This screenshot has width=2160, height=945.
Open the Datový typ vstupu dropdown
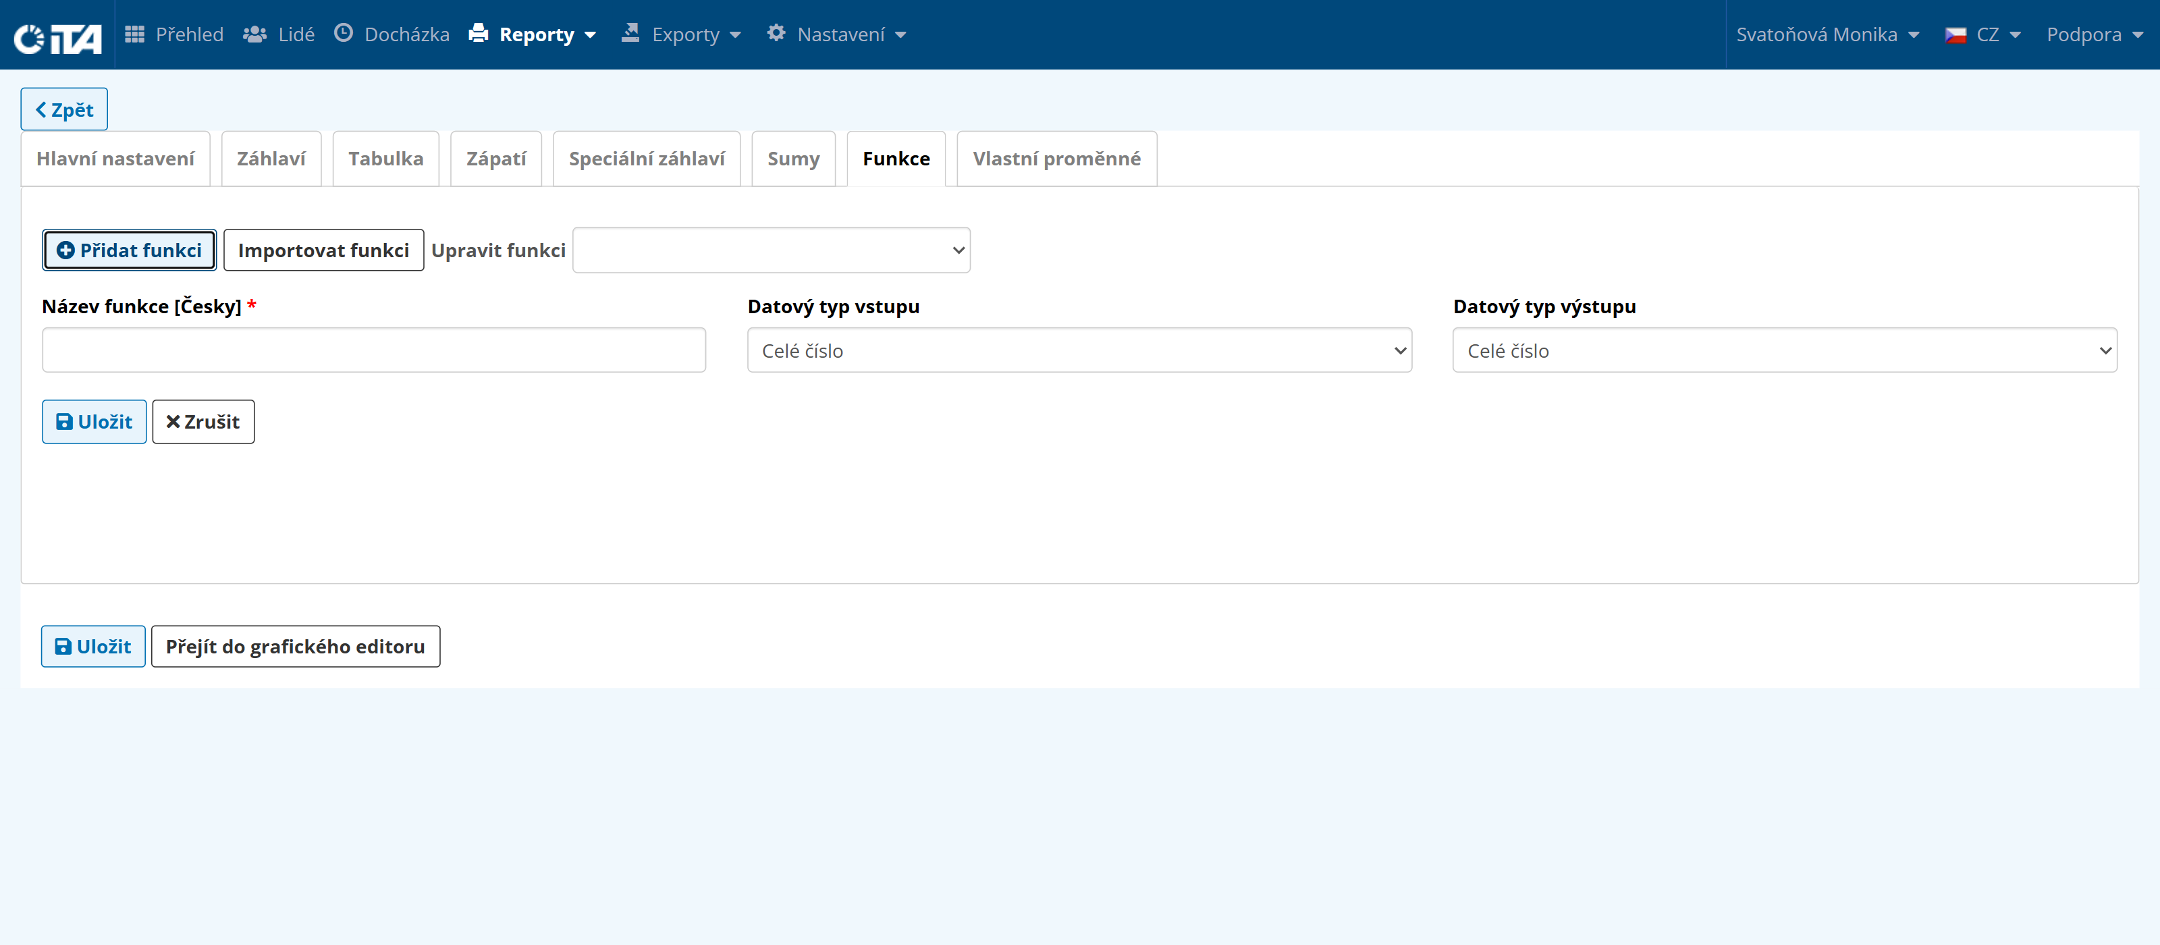pos(1080,350)
